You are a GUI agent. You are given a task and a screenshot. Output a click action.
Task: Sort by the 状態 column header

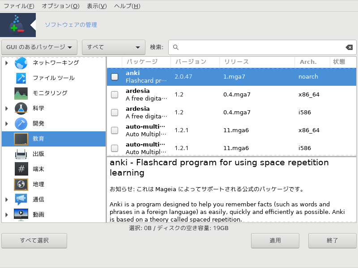point(342,62)
